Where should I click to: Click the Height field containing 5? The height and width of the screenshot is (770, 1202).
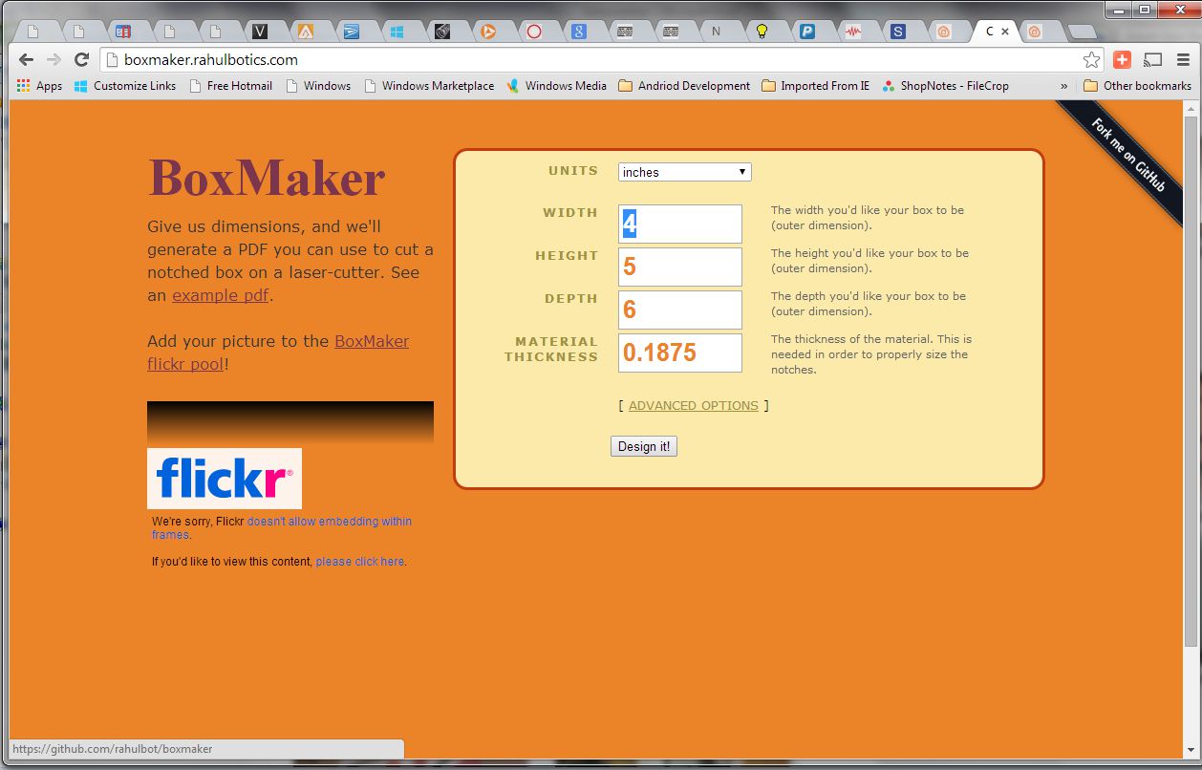(680, 267)
